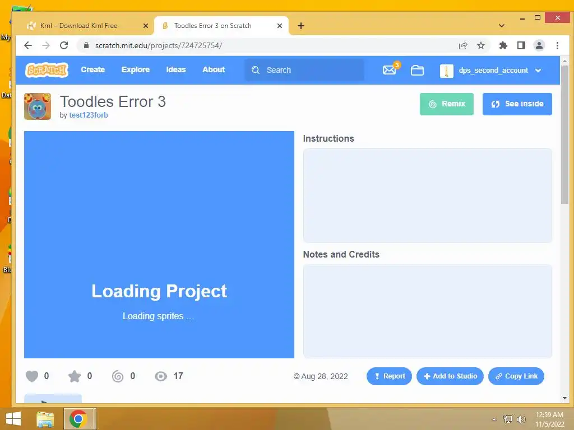Click the Instructions text box
The image size is (574, 430).
click(428, 195)
